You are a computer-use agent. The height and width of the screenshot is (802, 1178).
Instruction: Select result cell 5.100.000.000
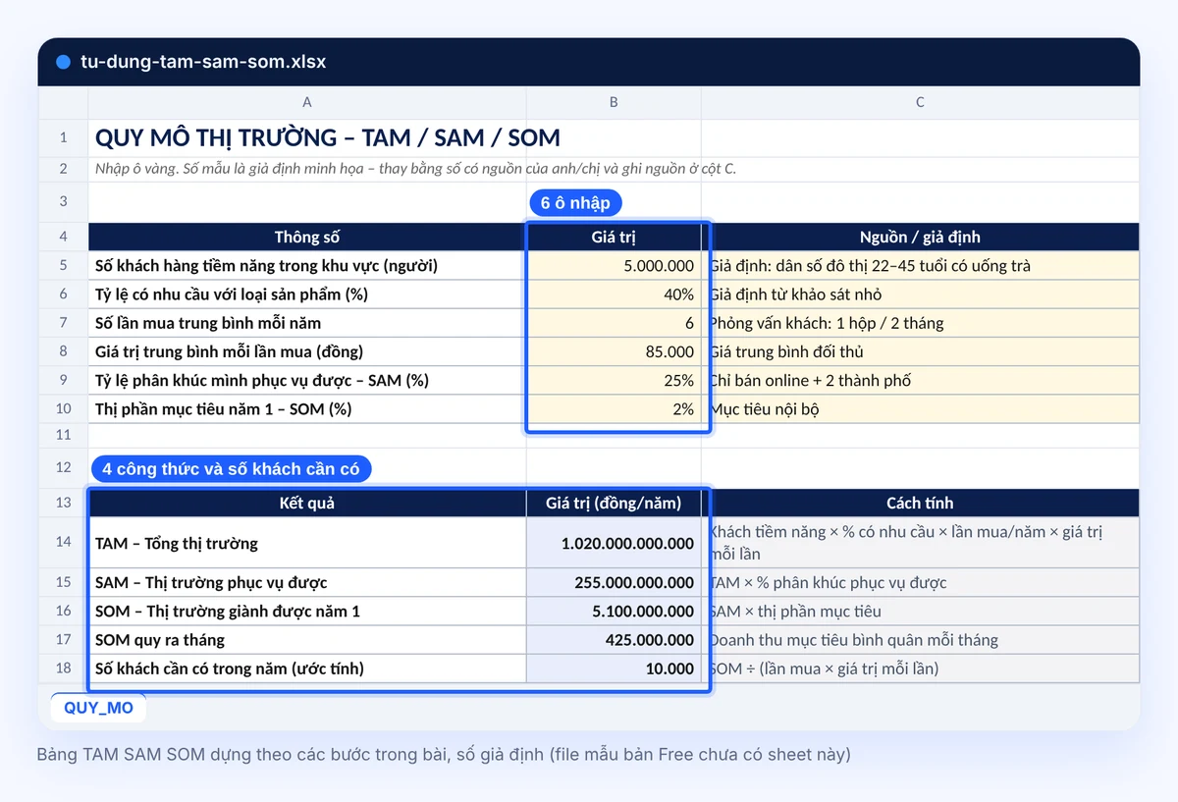click(x=614, y=611)
